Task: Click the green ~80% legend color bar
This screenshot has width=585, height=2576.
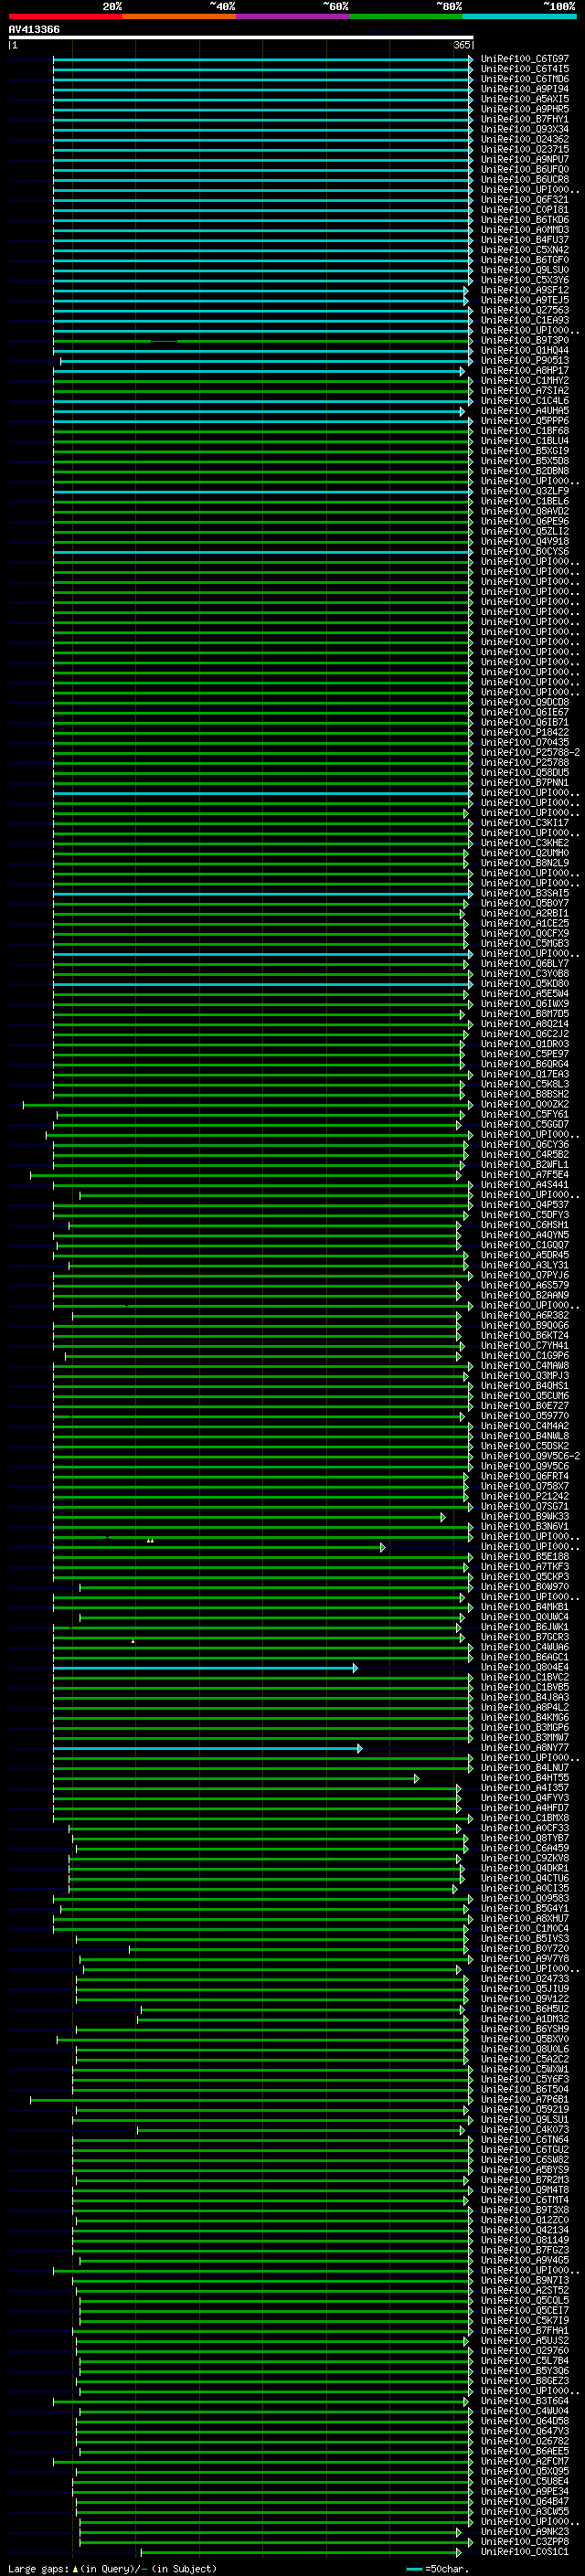Action: click(x=406, y=16)
